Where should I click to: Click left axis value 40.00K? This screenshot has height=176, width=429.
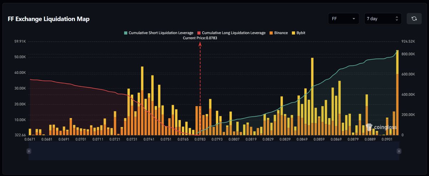point(20,73)
